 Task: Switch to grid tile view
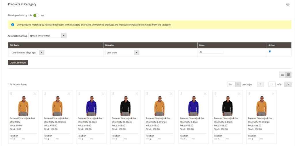[x=288, y=75]
